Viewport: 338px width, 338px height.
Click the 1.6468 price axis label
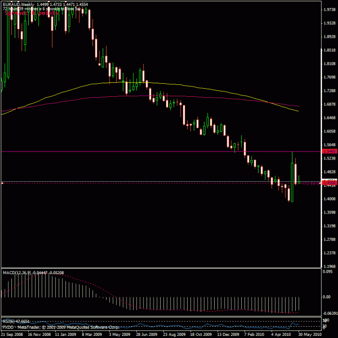(x=330, y=118)
